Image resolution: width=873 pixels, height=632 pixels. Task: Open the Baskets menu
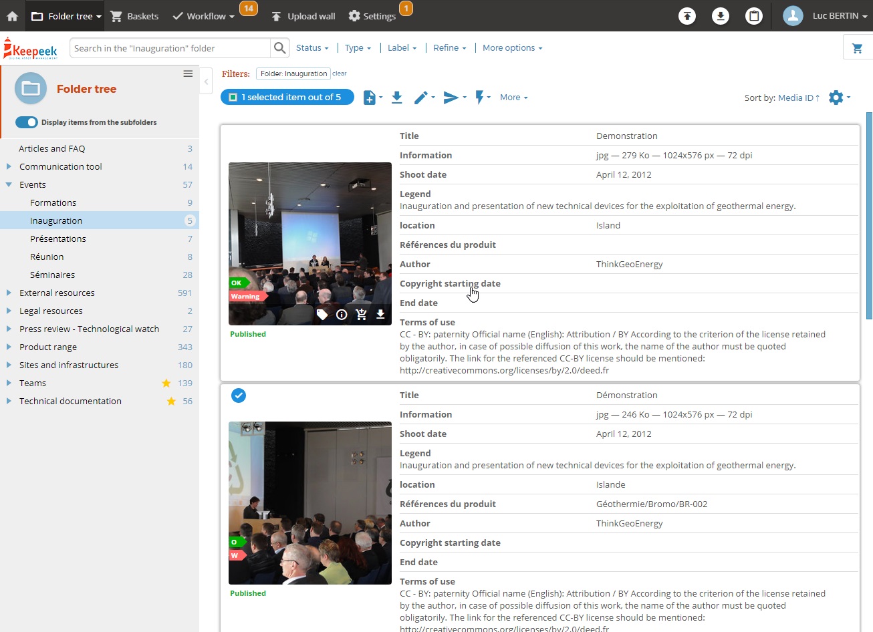(134, 16)
